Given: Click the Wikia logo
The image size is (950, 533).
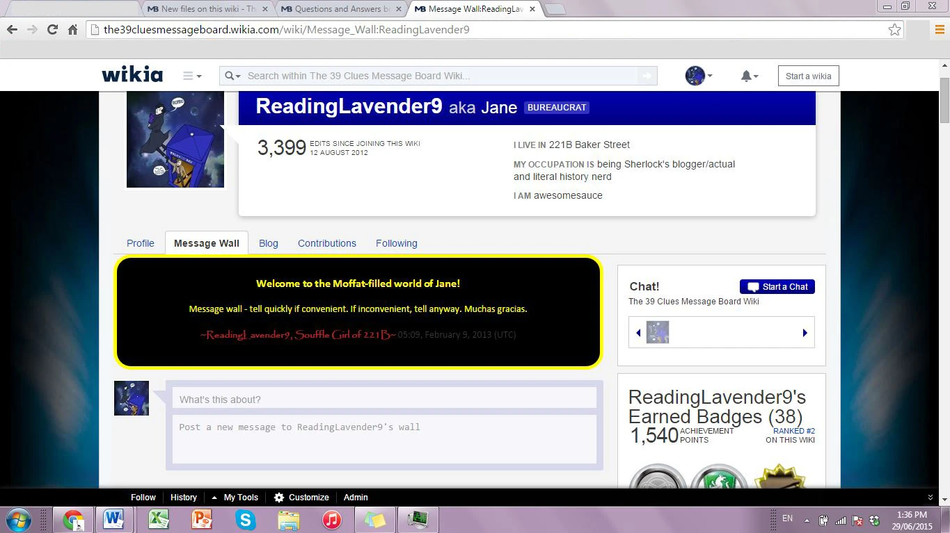Looking at the screenshot, I should (132, 75).
